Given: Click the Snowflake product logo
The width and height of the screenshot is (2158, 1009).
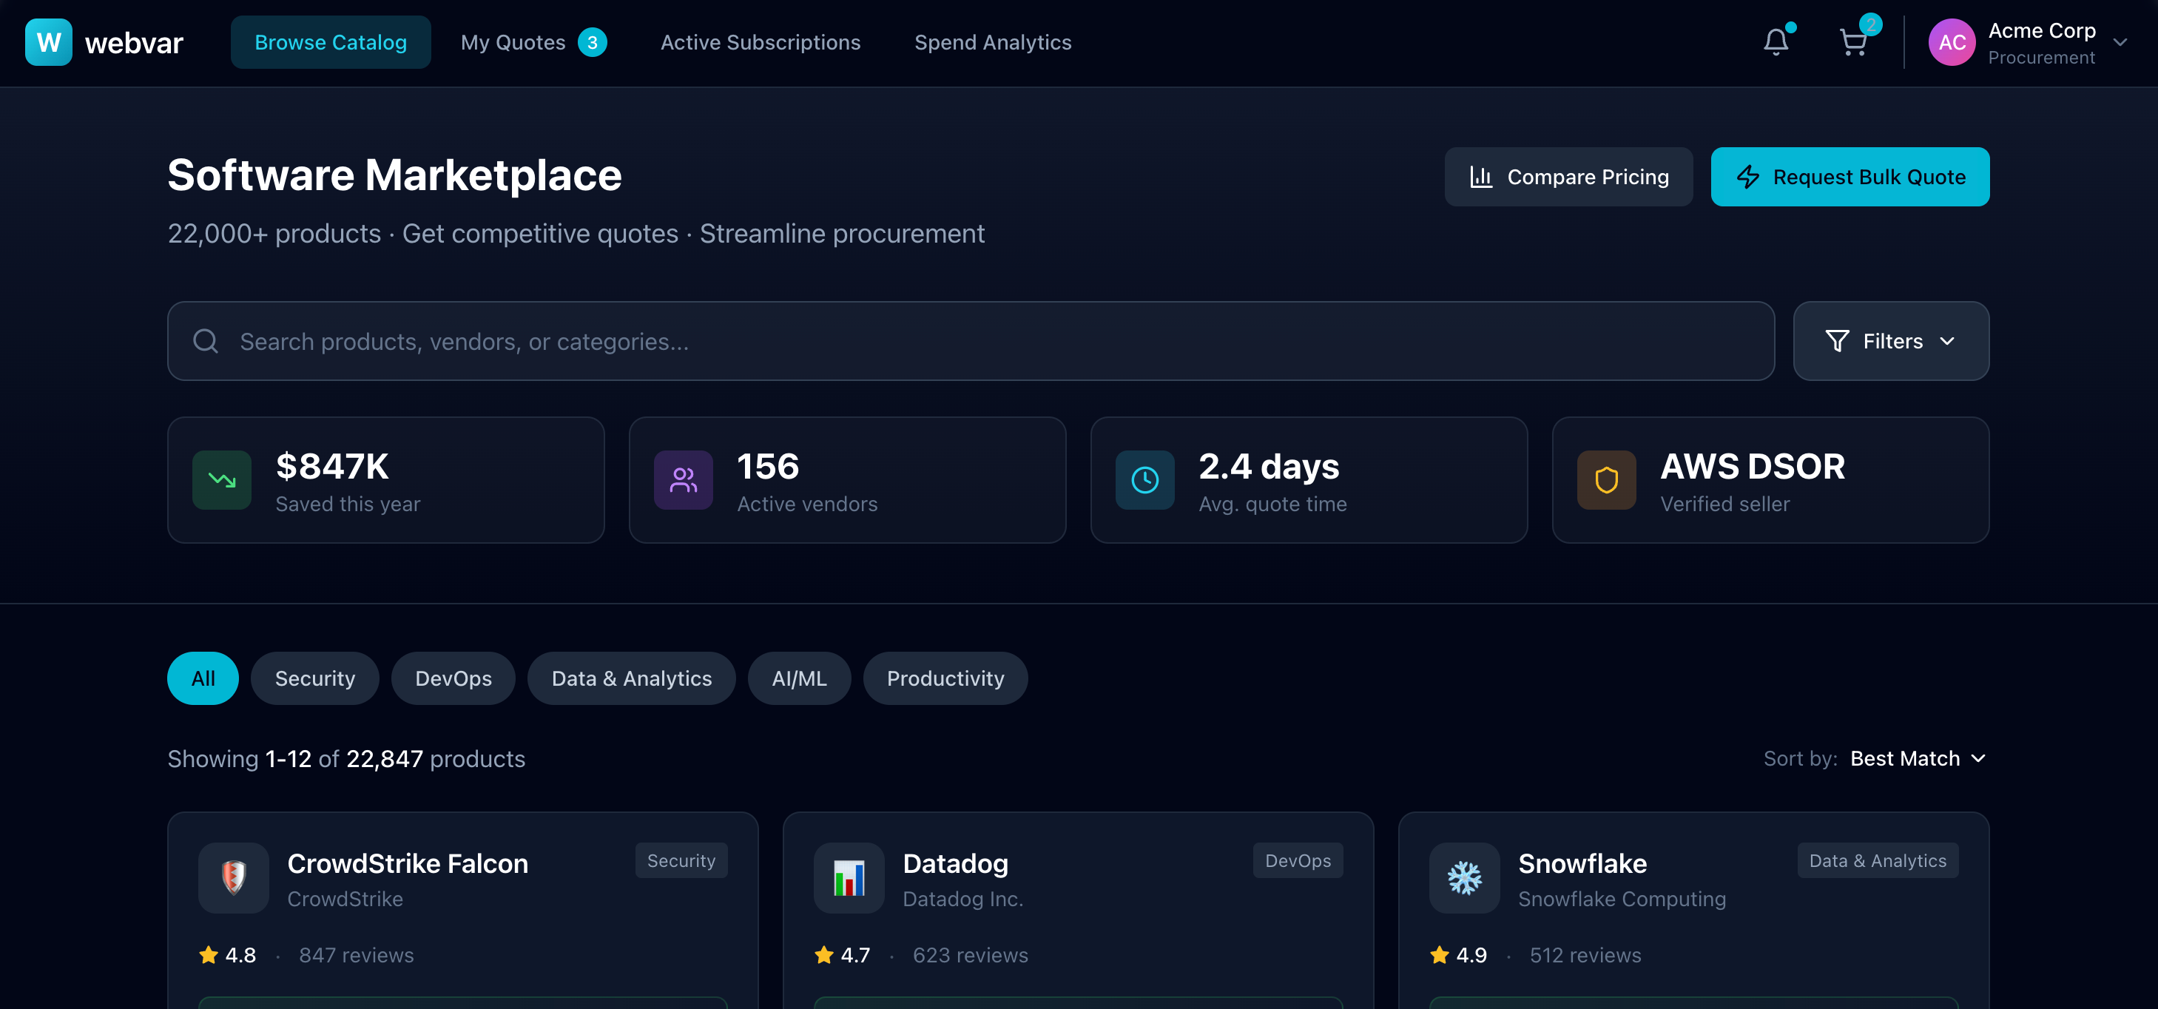Looking at the screenshot, I should [x=1463, y=877].
